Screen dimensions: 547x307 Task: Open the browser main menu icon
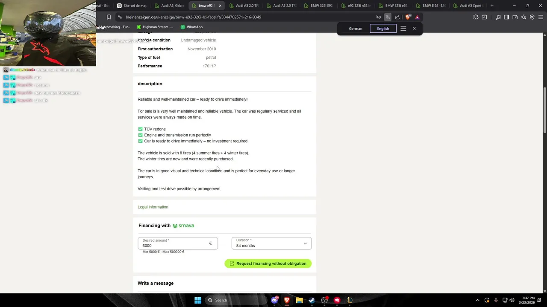(541, 17)
